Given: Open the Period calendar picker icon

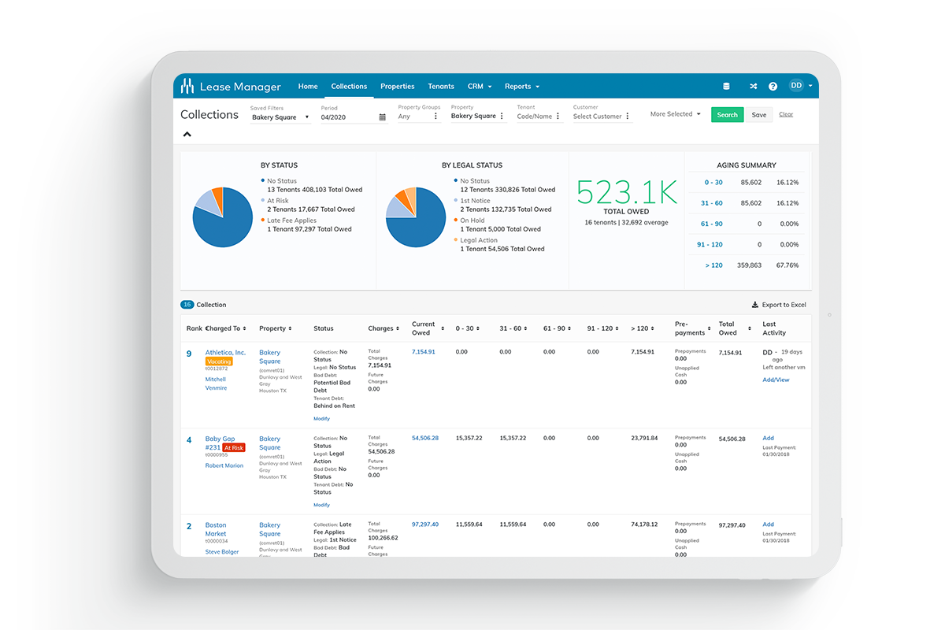Looking at the screenshot, I should (x=383, y=117).
